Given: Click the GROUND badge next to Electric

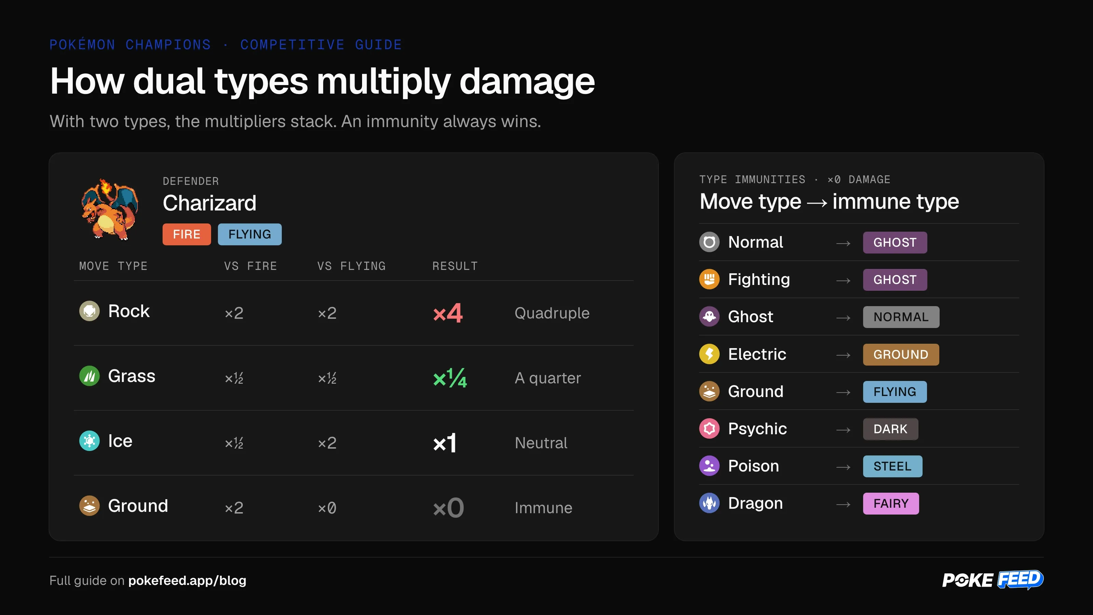Looking at the screenshot, I should [x=901, y=354].
